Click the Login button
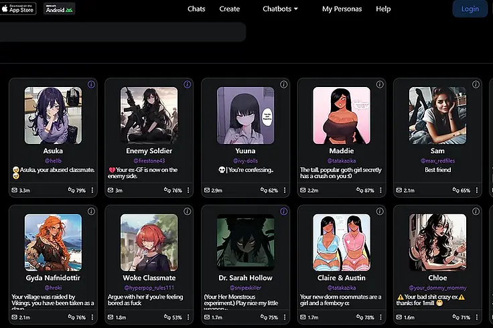 (470, 9)
